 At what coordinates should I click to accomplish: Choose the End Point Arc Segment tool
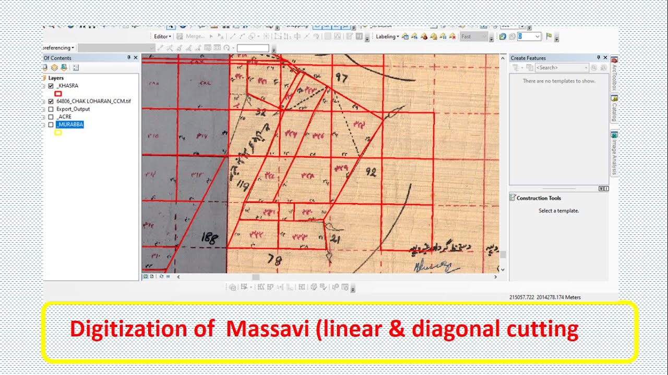242,36
